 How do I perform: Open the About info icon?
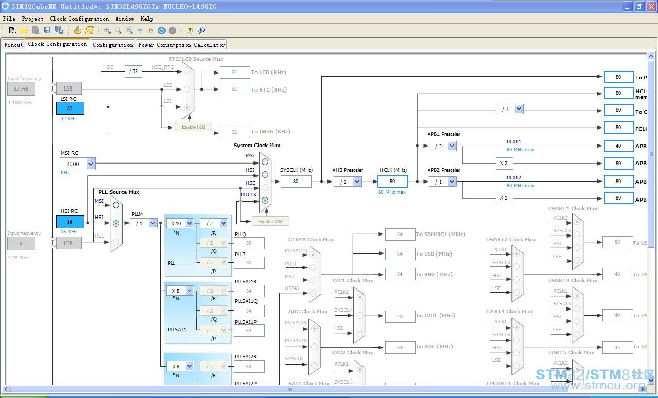[201, 30]
